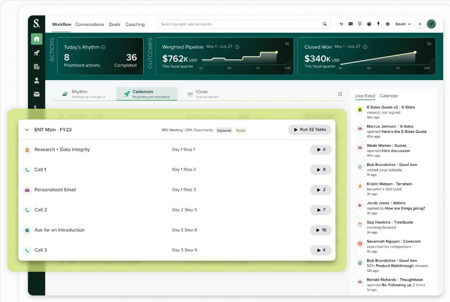This screenshot has height=302, width=450.
Task: Select the Home icon in the sidebar
Action: click(36, 39)
